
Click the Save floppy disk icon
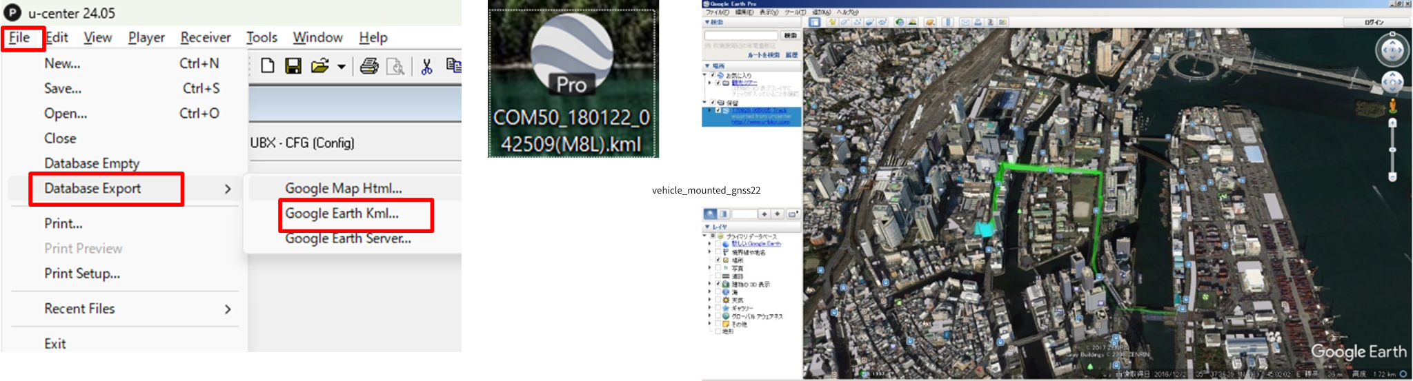pyautogui.click(x=293, y=65)
